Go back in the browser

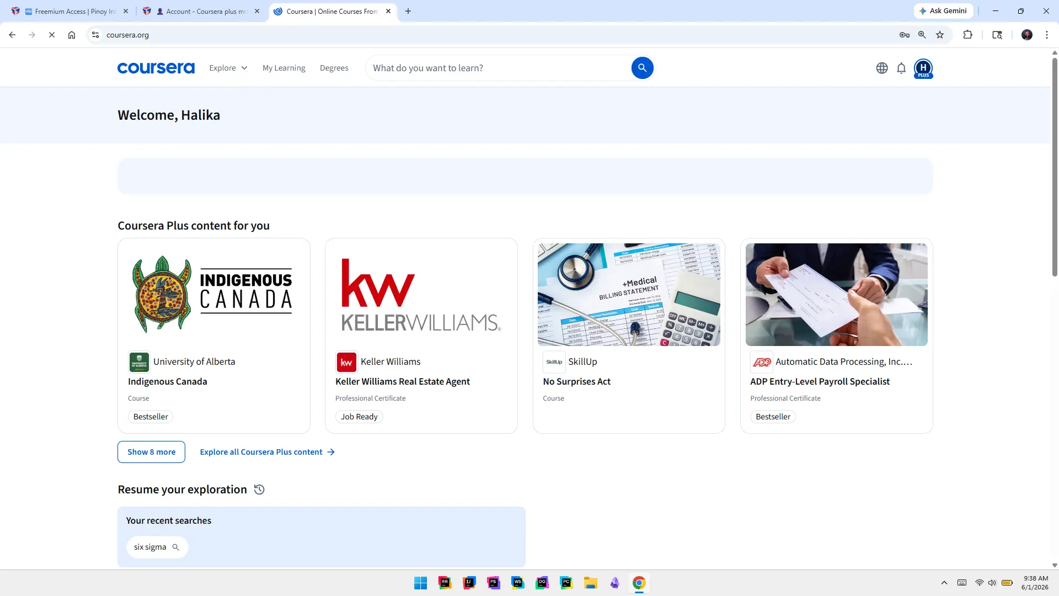coord(12,35)
